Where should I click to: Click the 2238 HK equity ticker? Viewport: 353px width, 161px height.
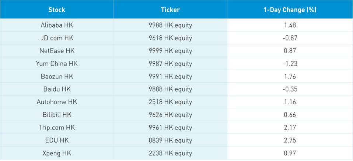[170, 153]
